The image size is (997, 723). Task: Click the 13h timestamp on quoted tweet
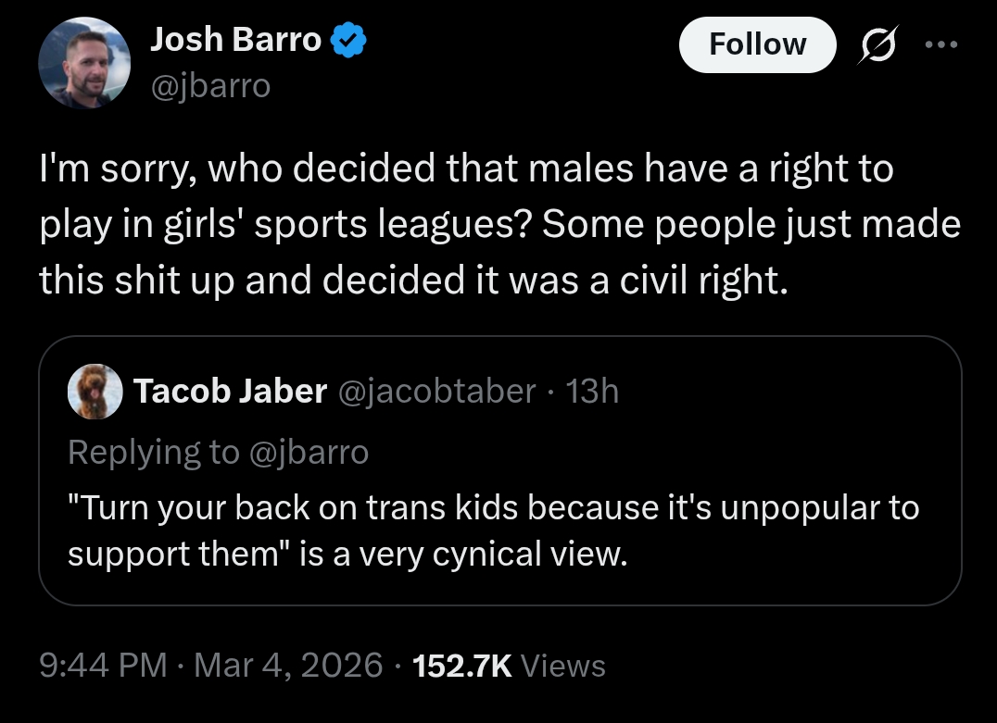click(592, 392)
